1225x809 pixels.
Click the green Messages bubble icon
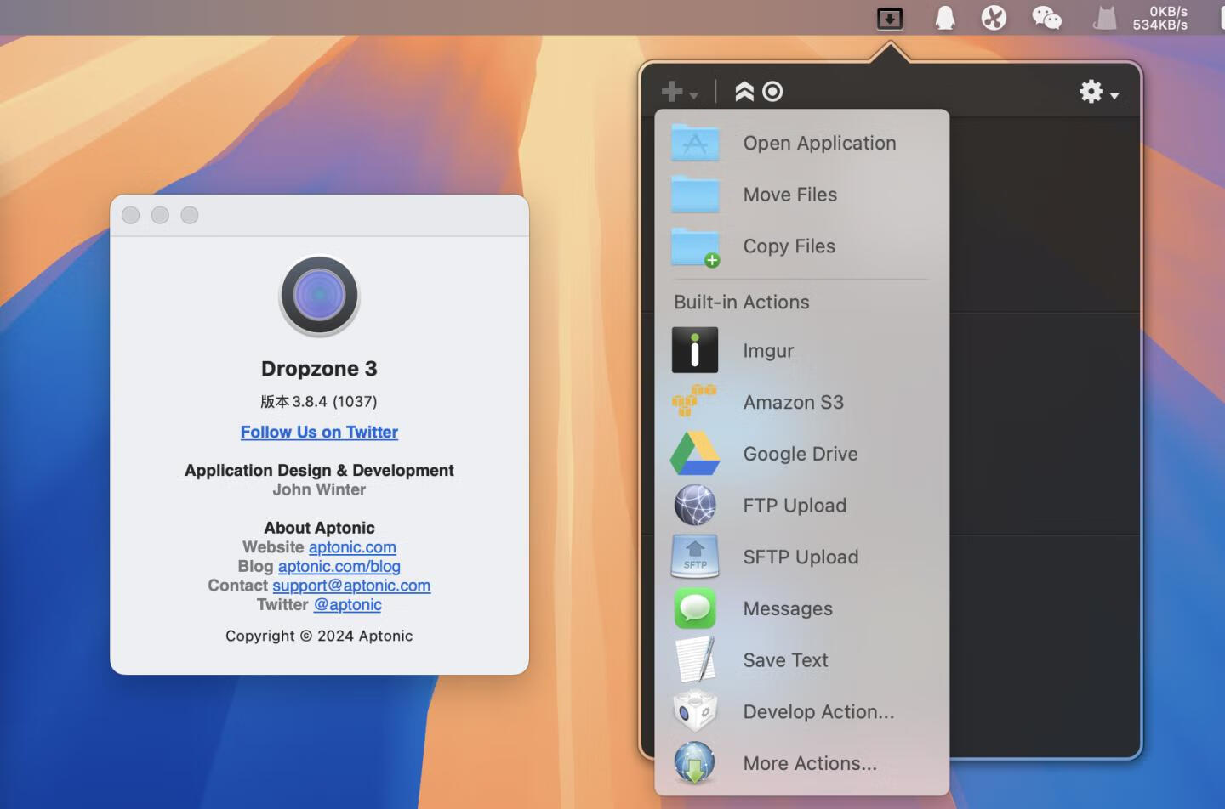[x=695, y=608]
